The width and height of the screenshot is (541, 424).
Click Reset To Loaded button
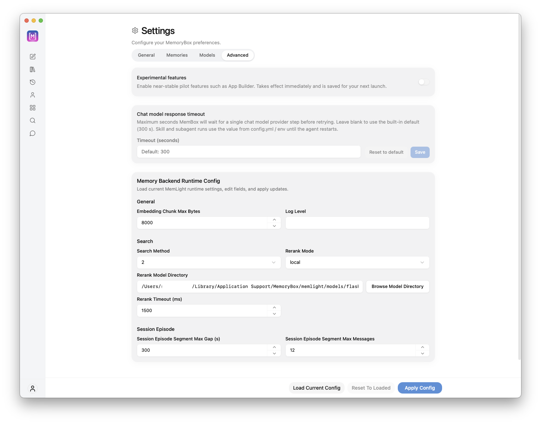tap(371, 388)
